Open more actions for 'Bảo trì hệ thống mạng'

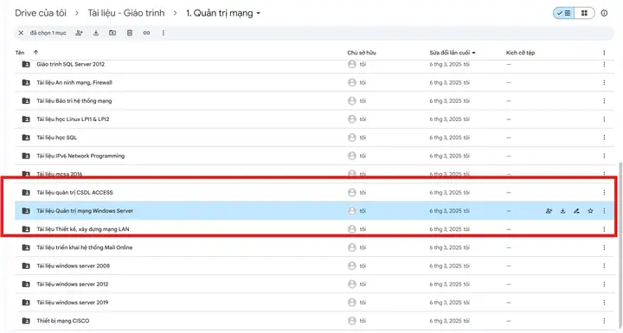click(604, 101)
